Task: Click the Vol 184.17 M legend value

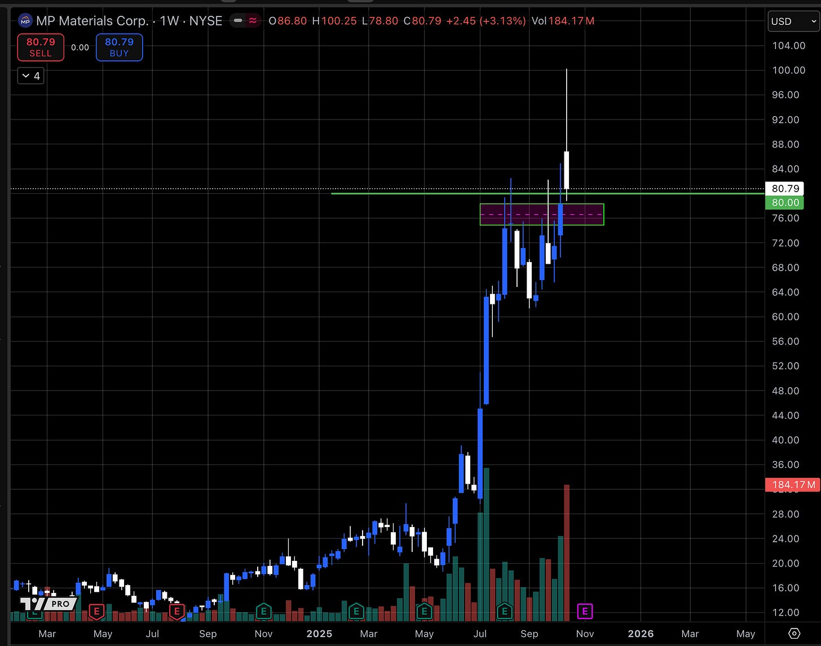Action: [x=563, y=21]
